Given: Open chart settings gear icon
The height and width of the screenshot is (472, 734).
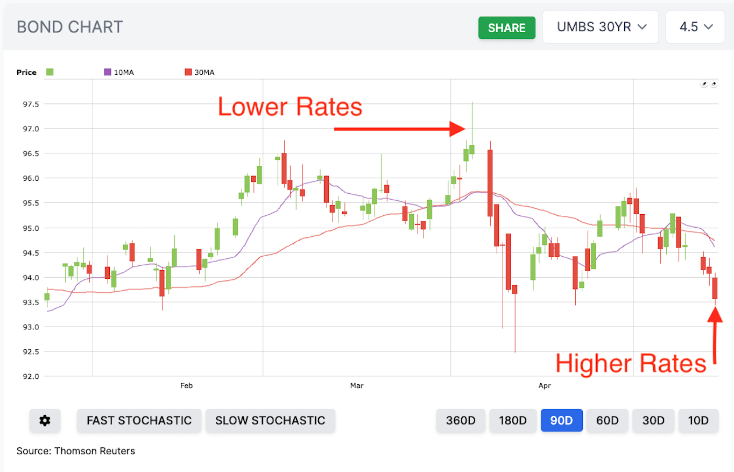Looking at the screenshot, I should point(45,420).
